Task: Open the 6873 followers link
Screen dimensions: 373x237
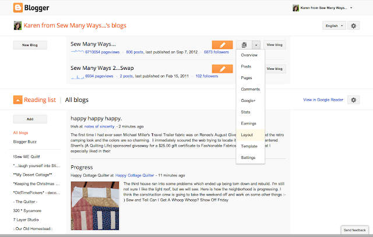Action: (x=216, y=52)
